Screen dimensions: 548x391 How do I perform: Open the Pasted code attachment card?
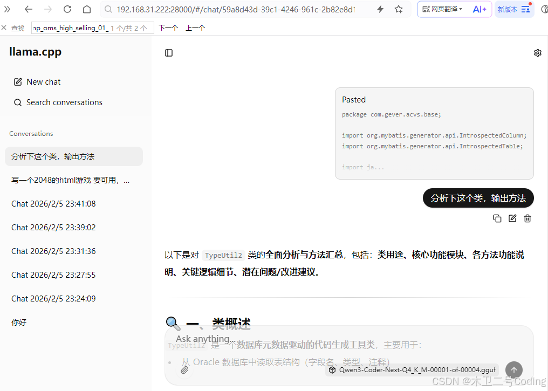[x=434, y=133]
